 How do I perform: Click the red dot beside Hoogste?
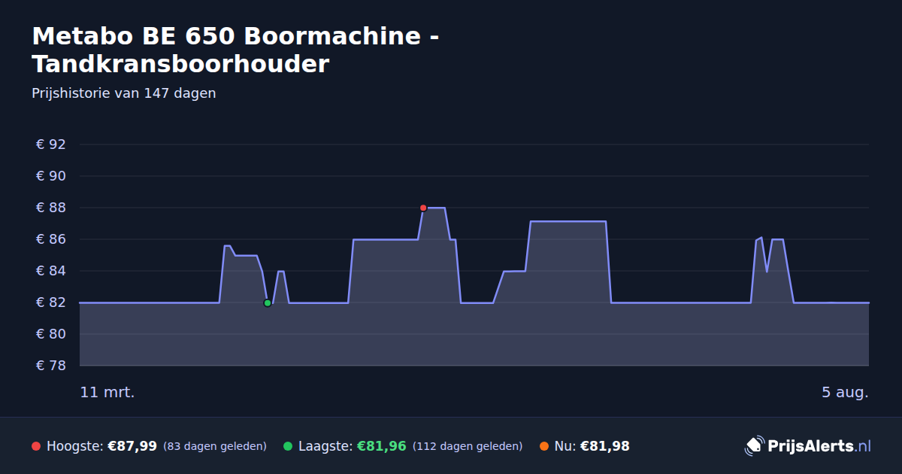[x=36, y=446]
